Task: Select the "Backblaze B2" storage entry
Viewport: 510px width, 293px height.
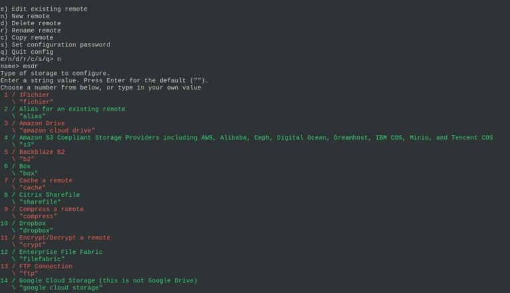Action: (42, 152)
